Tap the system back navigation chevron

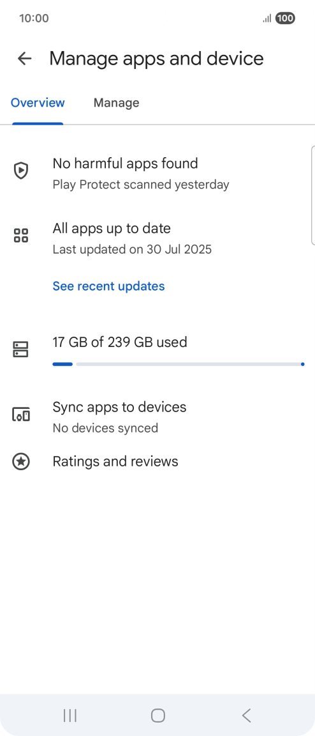coord(246,716)
